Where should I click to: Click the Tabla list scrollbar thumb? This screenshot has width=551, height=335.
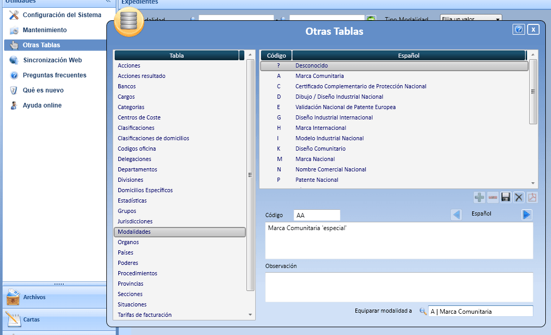coord(250,175)
